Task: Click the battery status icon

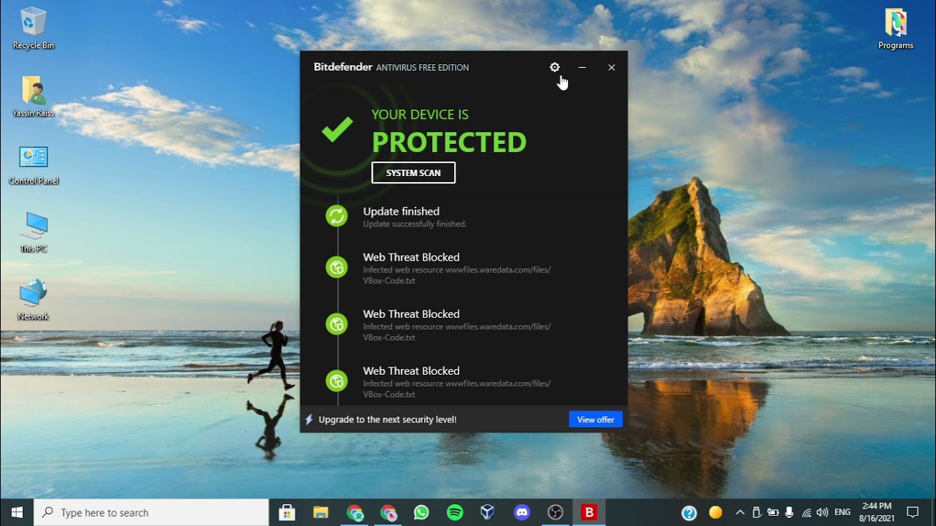Action: pyautogui.click(x=773, y=513)
